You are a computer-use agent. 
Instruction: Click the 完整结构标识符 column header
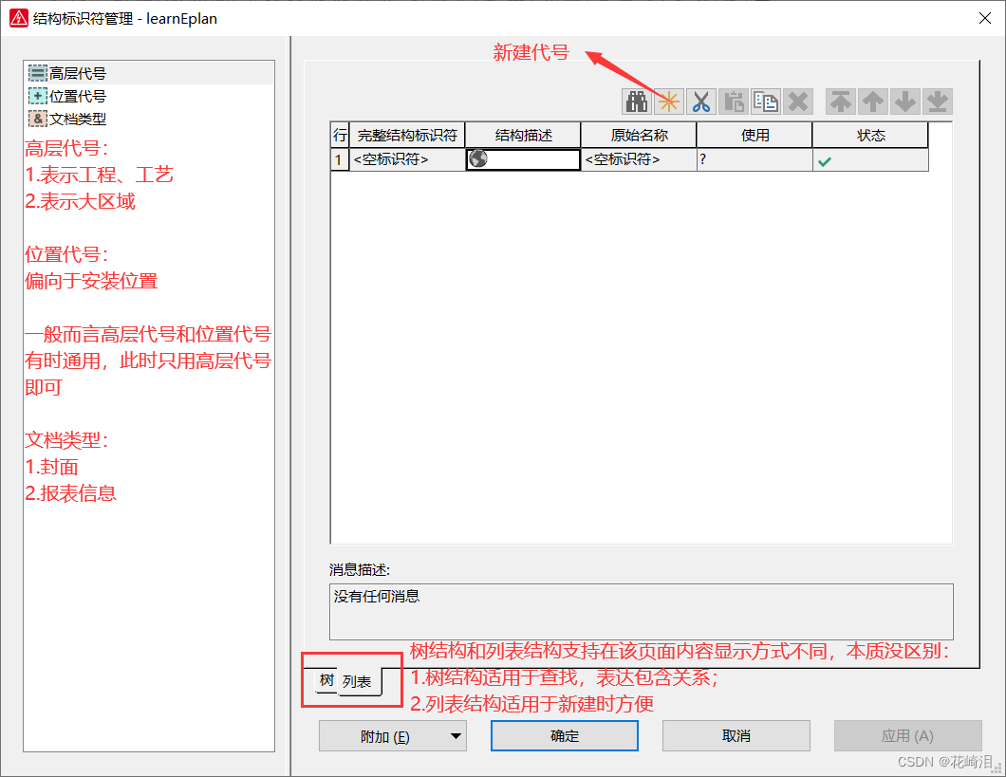[407, 136]
